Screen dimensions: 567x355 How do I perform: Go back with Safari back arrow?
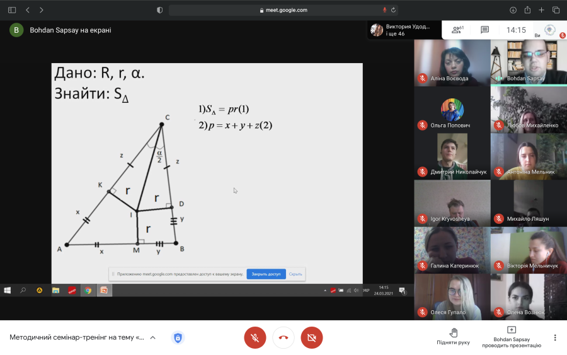point(28,10)
